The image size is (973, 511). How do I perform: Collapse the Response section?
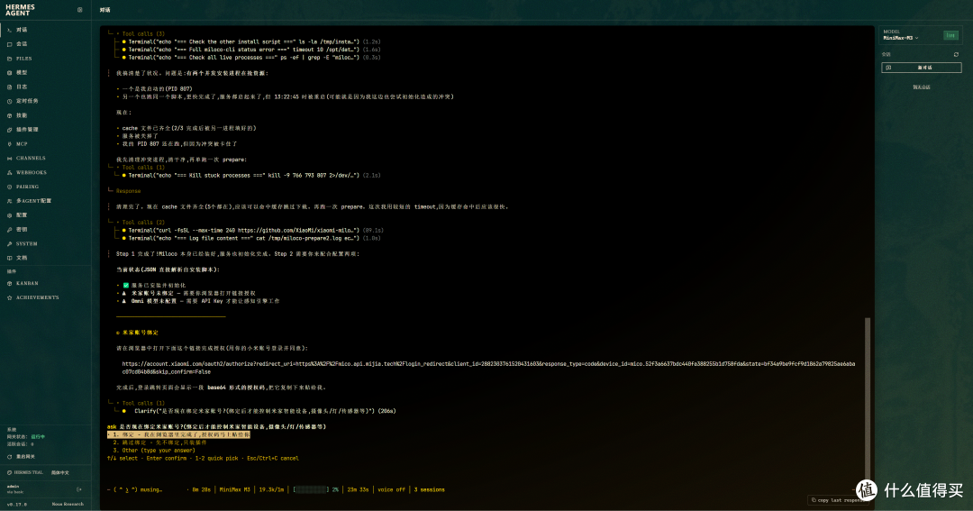pos(128,191)
